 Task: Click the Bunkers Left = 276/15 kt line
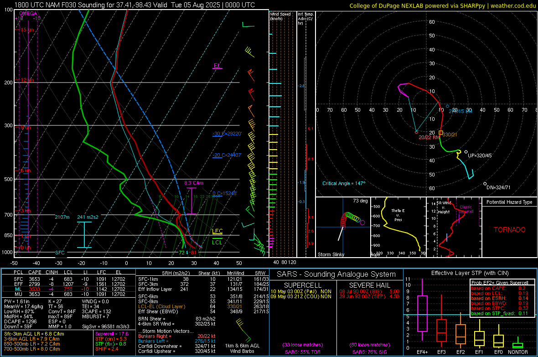(177, 341)
